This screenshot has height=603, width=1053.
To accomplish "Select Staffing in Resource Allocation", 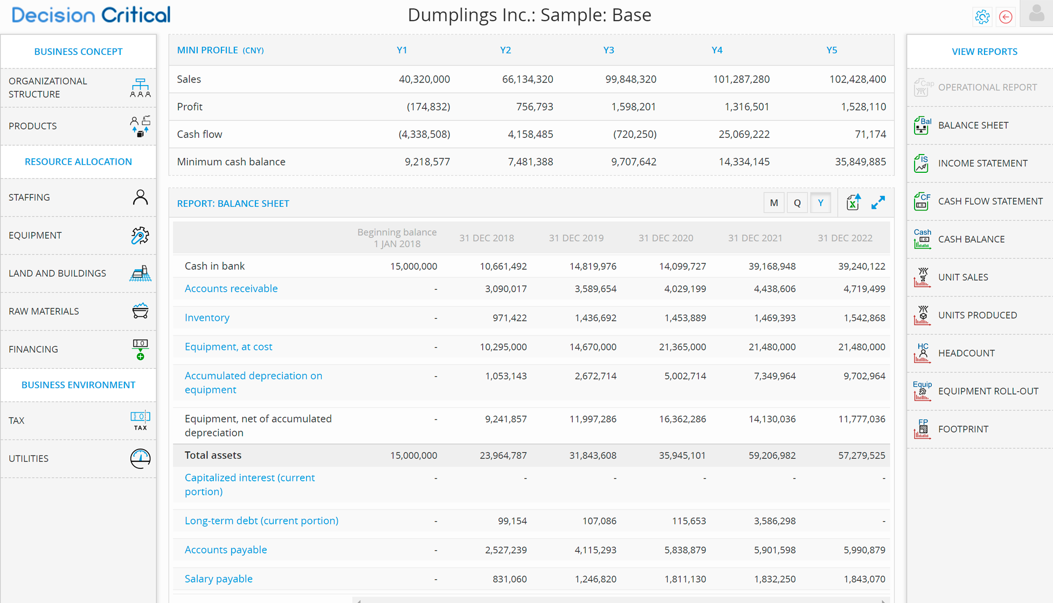I will 78,198.
